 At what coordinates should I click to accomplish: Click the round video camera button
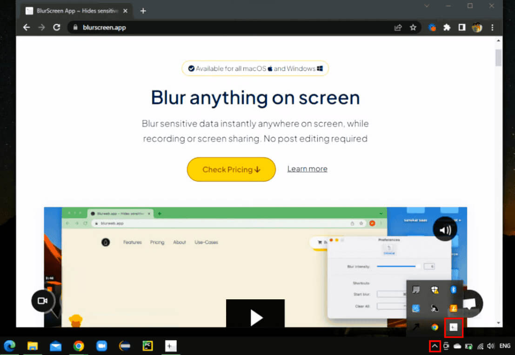43,301
